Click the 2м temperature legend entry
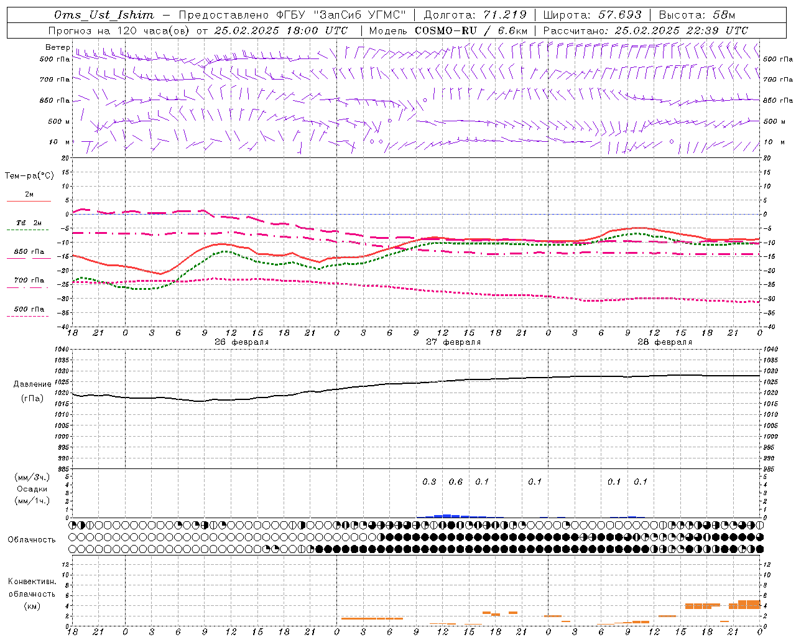796x637 pixels. pos(29,195)
